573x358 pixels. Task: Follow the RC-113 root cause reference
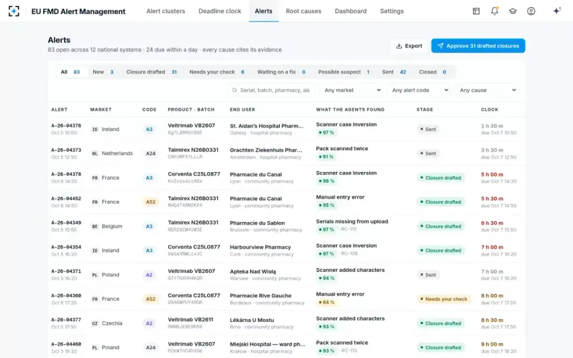pyautogui.click(x=349, y=351)
